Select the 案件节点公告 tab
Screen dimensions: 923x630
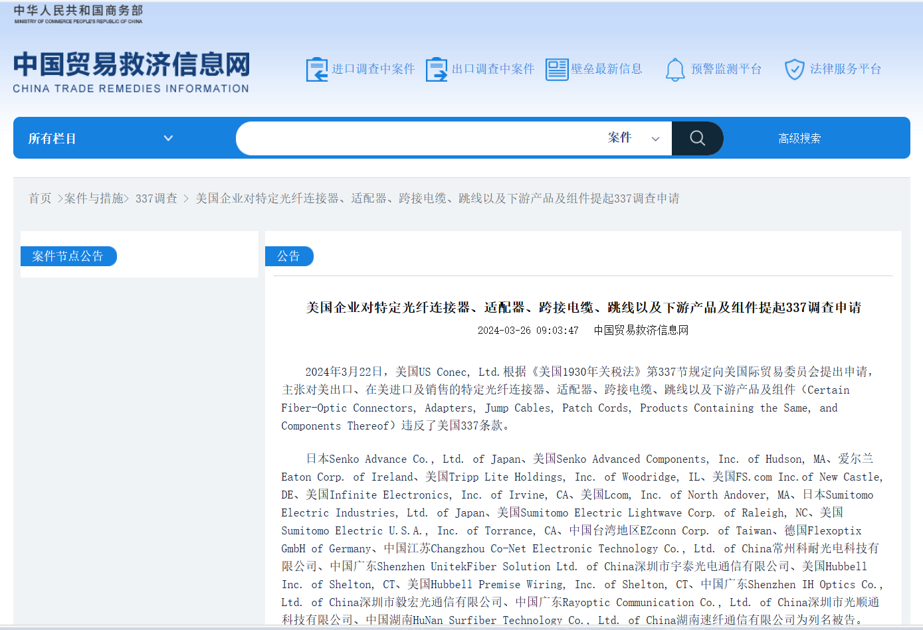68,256
